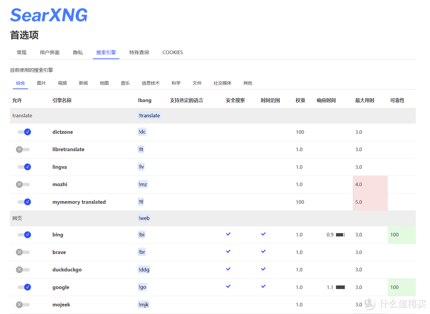The image size is (430, 314).
Task: Switch to the 文件 engine category
Action: tap(197, 83)
